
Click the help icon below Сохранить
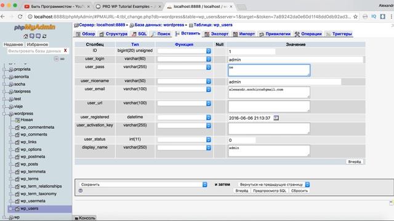81,191
